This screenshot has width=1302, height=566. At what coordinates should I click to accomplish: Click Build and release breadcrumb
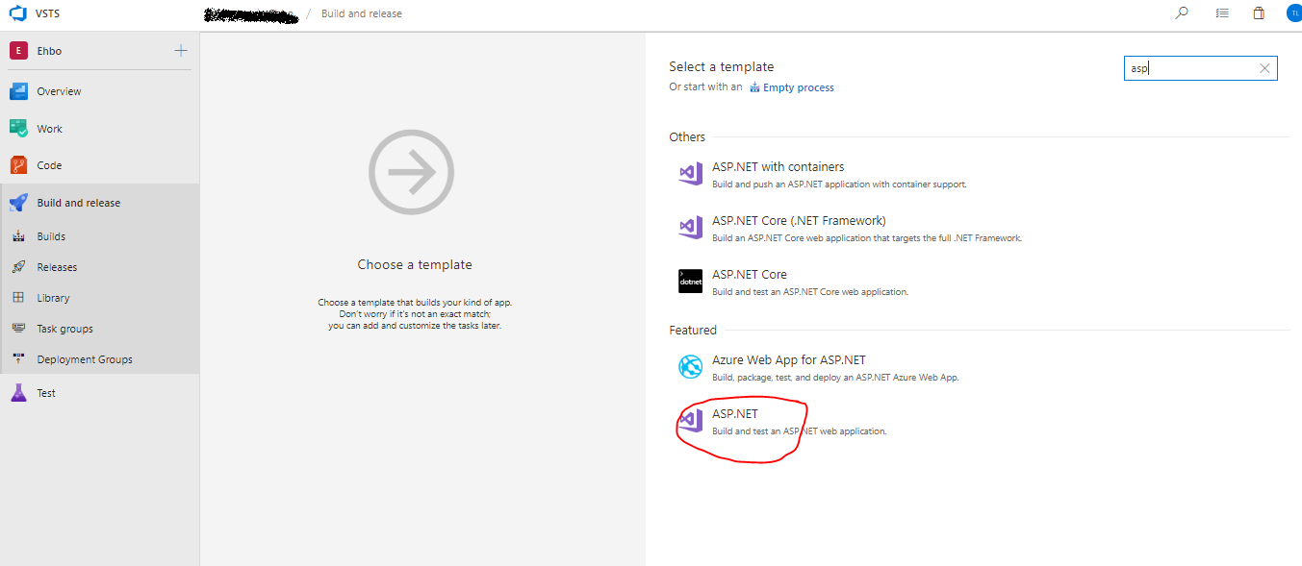[362, 13]
